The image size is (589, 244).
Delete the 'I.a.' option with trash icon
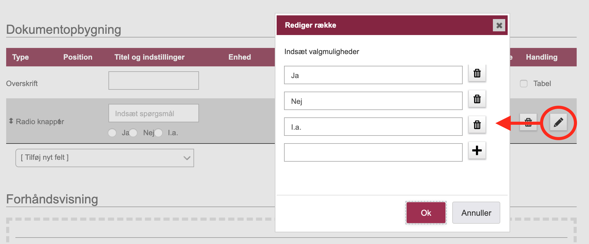click(477, 125)
